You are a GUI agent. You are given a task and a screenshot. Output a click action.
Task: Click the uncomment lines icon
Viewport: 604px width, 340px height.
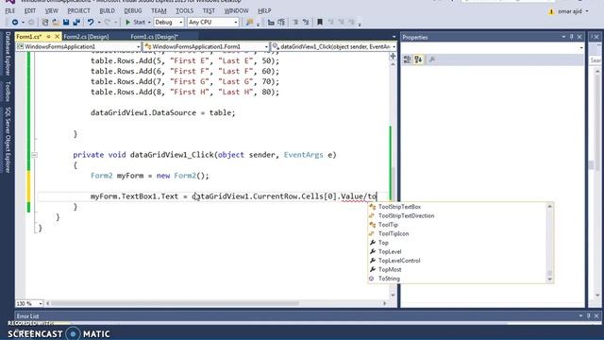click(x=306, y=23)
